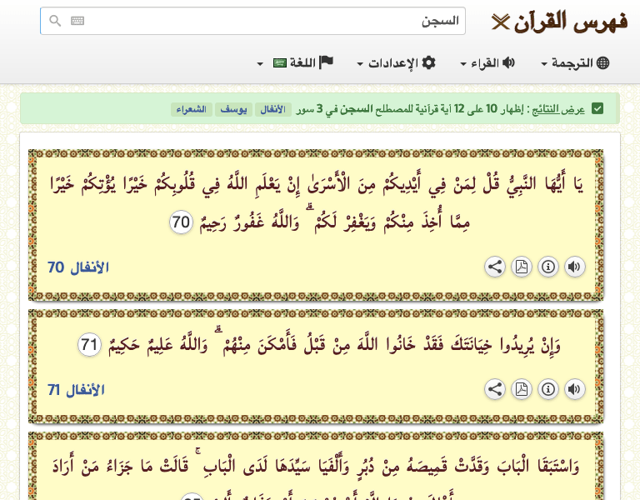This screenshot has height=500, width=640.
Task: Click the search field containing السجن
Action: point(267,21)
